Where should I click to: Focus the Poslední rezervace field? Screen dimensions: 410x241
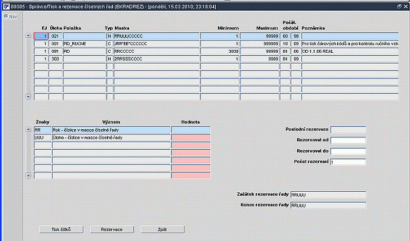click(x=348, y=130)
